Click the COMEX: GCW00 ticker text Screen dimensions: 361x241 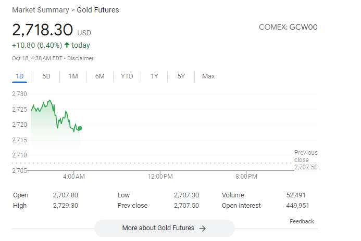click(288, 27)
